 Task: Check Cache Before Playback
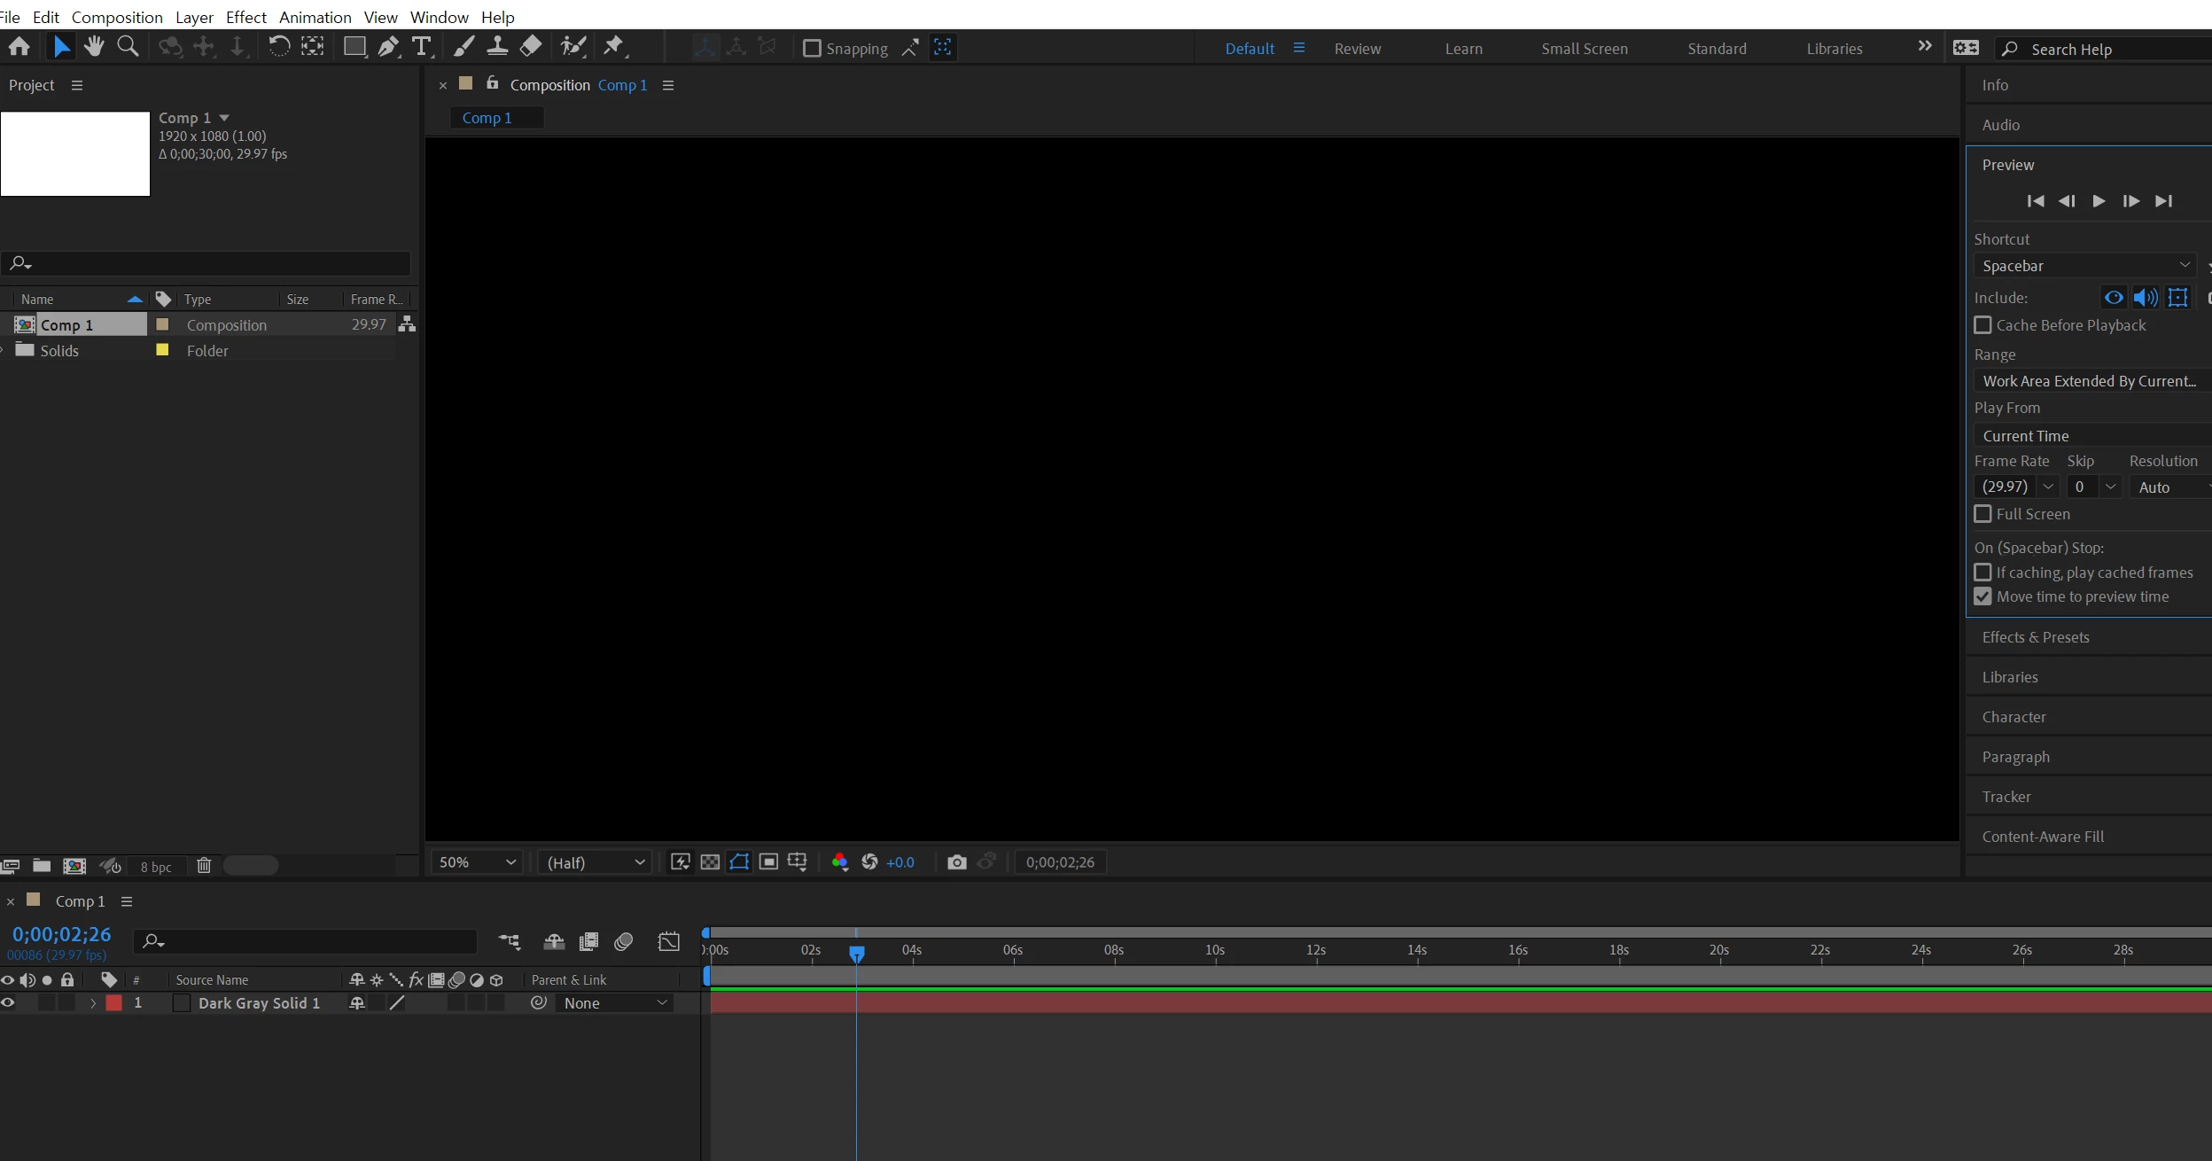pos(1983,325)
